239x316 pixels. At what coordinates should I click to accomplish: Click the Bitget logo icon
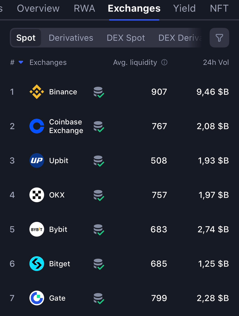pos(37,264)
